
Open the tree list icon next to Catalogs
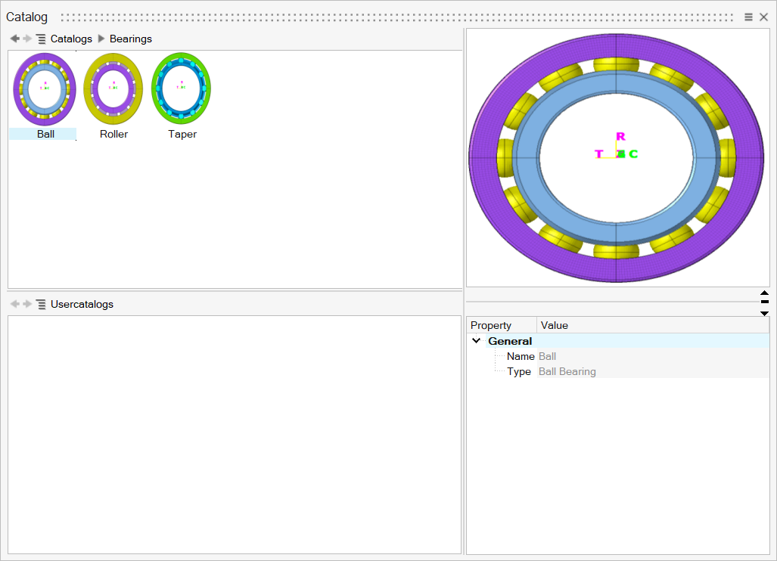[41, 39]
